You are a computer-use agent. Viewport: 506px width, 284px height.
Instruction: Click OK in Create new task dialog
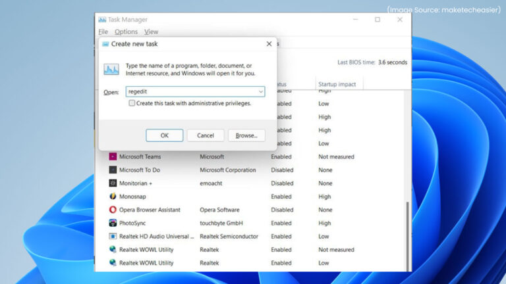(x=164, y=135)
